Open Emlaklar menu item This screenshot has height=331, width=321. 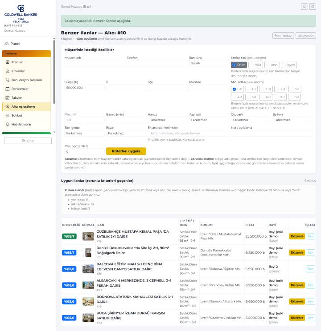pos(26,71)
